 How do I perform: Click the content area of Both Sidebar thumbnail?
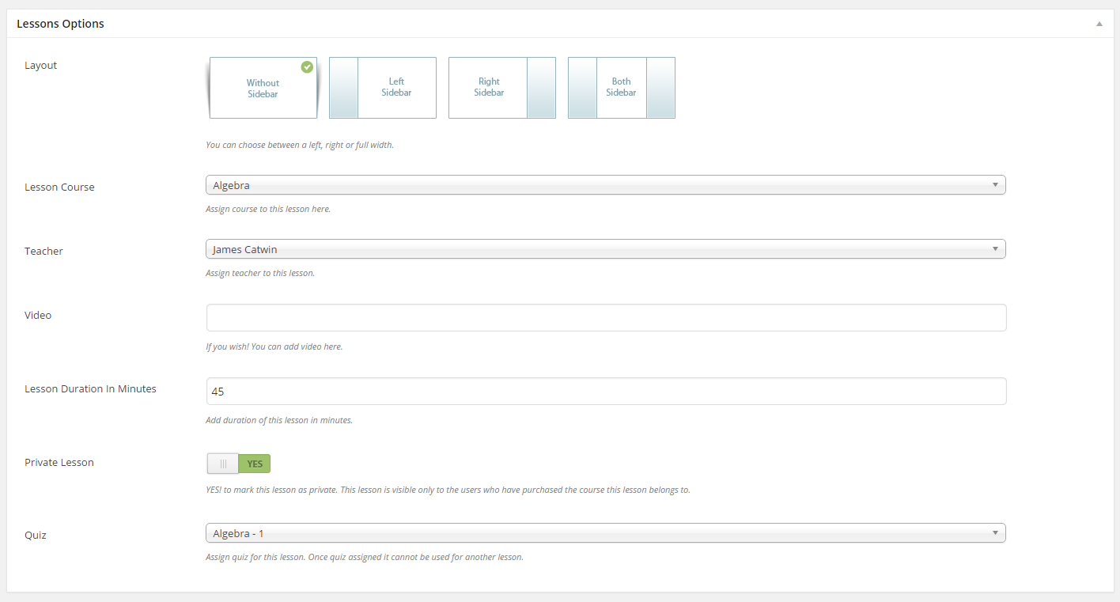pos(621,87)
